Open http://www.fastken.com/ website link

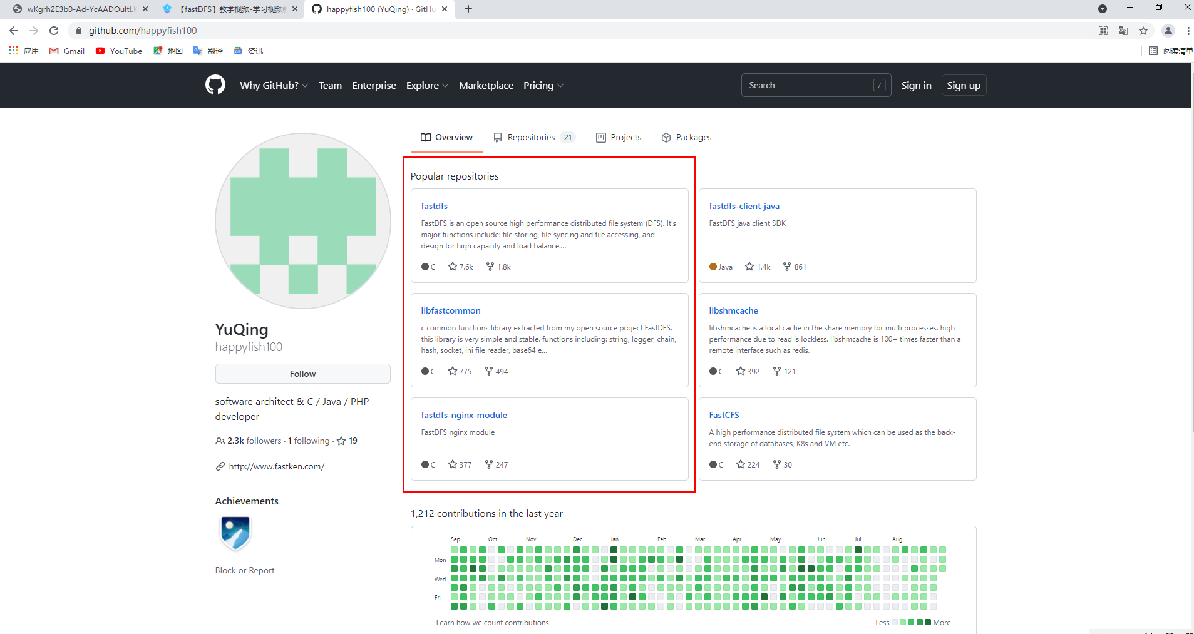276,466
